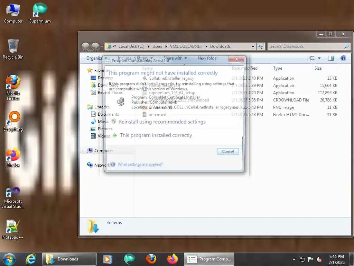Open Explorer help with the question icon

[x=343, y=58]
